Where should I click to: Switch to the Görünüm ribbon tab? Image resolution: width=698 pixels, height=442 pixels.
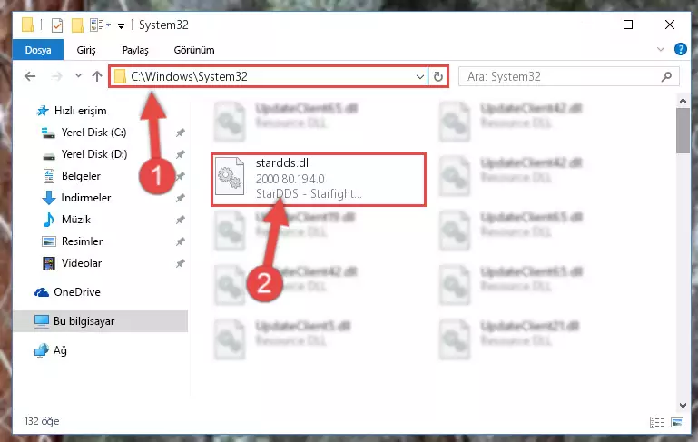pyautogui.click(x=194, y=50)
